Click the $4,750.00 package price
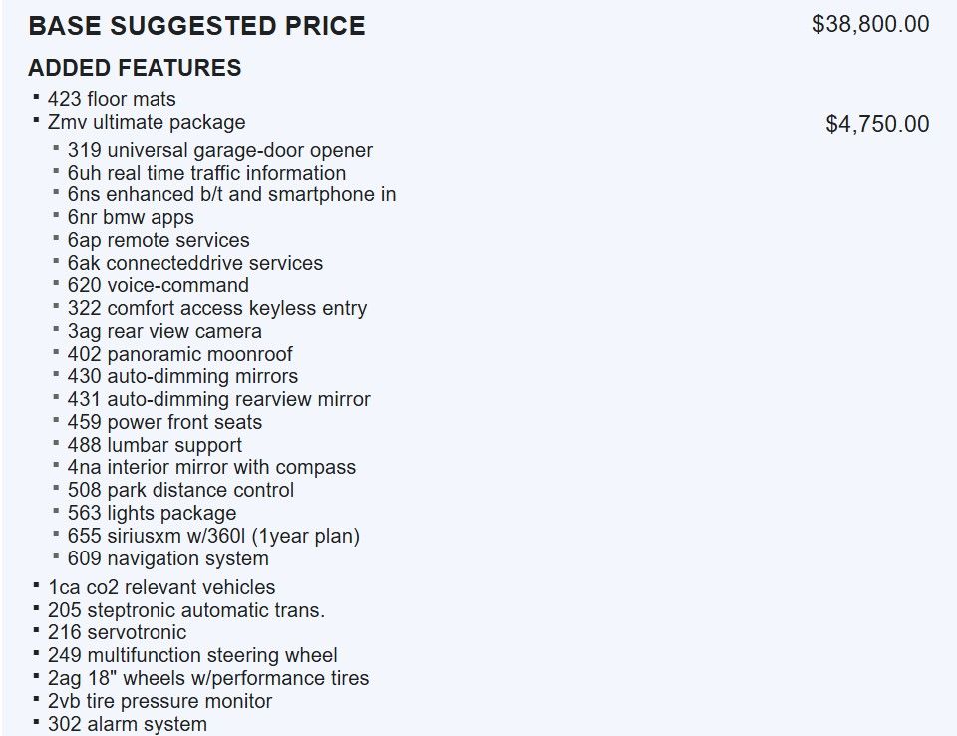Viewport: 957px width, 736px height. 877,124
